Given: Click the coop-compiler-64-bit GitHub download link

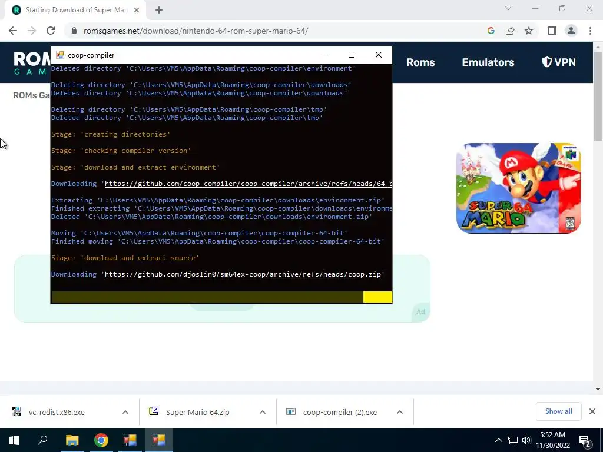Looking at the screenshot, I should (x=248, y=184).
